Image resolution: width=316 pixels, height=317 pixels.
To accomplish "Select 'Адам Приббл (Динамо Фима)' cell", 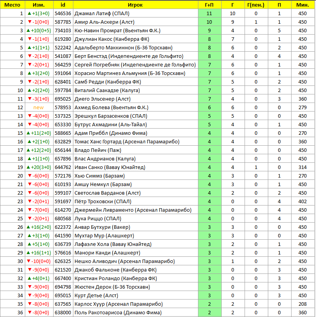I will [135, 133].
